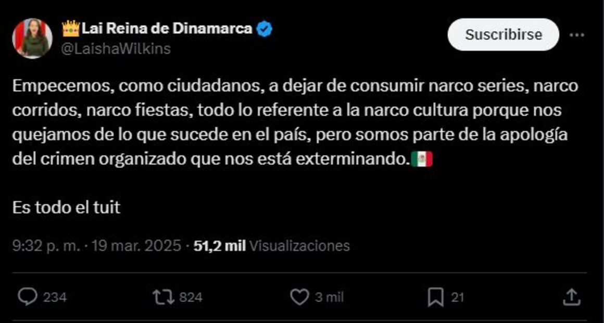The height and width of the screenshot is (323, 604).
Task: Open the three-dot more options menu
Action: tap(576, 35)
